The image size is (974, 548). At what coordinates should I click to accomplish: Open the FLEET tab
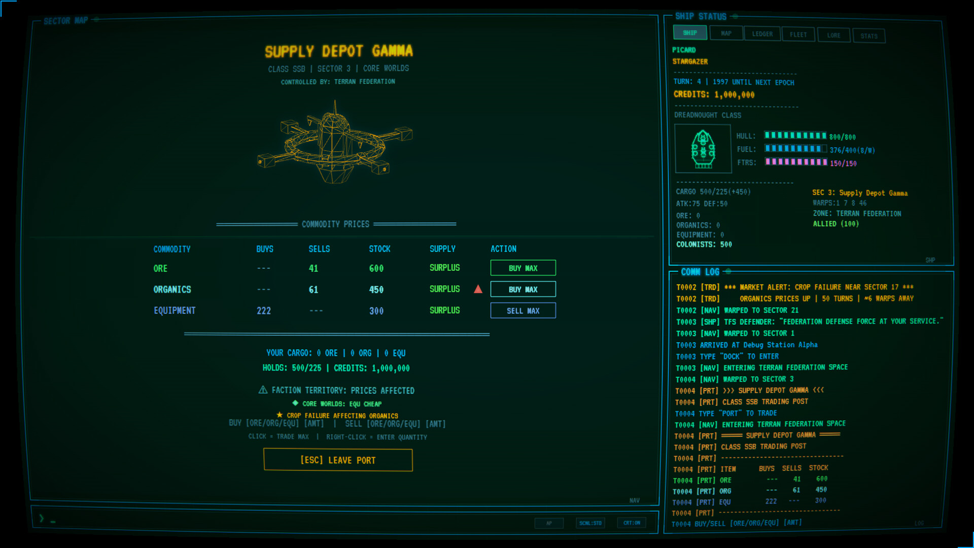click(x=798, y=35)
